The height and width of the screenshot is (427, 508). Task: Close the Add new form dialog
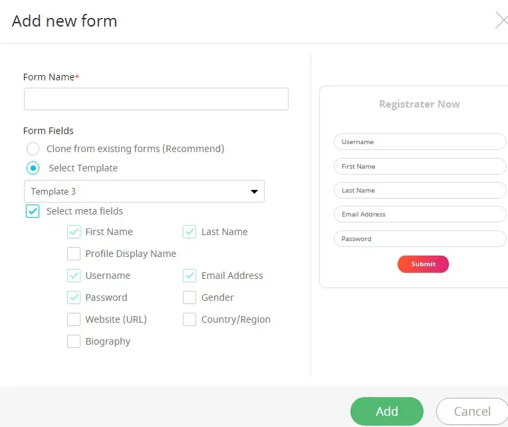(501, 21)
